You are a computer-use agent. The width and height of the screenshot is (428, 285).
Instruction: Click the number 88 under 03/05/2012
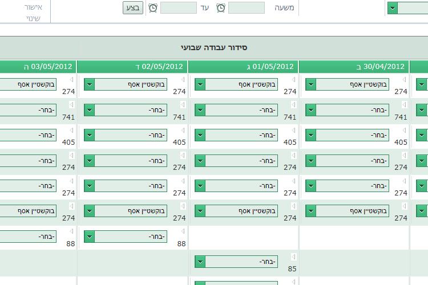[70, 244]
